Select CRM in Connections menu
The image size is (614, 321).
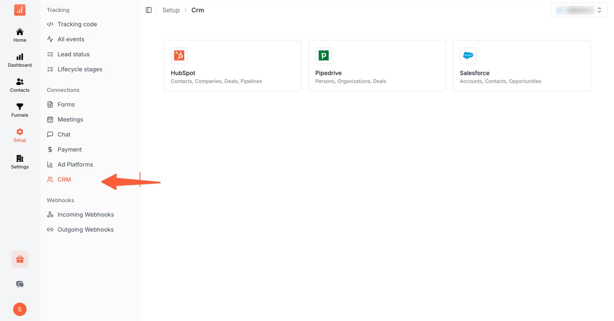(64, 179)
